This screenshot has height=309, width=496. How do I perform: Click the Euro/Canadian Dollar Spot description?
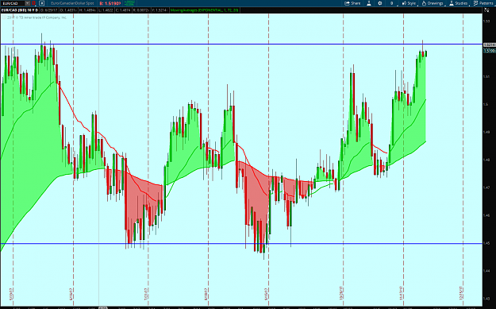pyautogui.click(x=72, y=3)
